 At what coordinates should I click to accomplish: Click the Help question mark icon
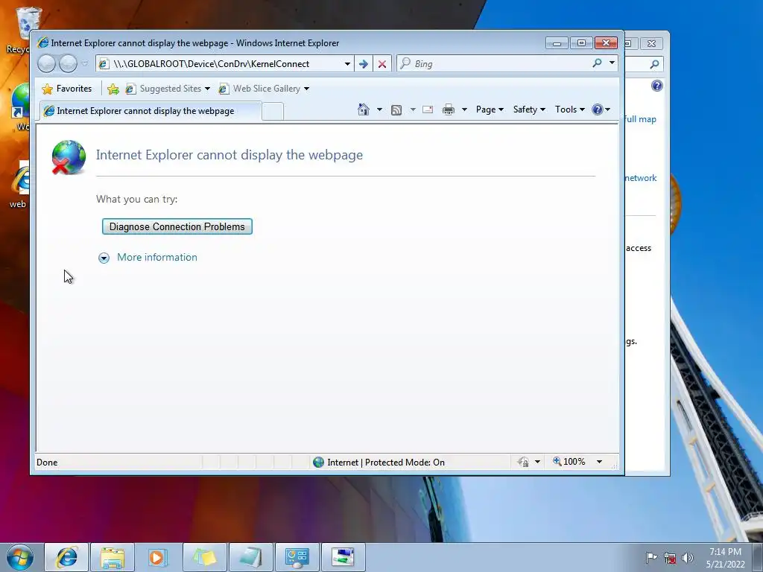[x=598, y=109]
